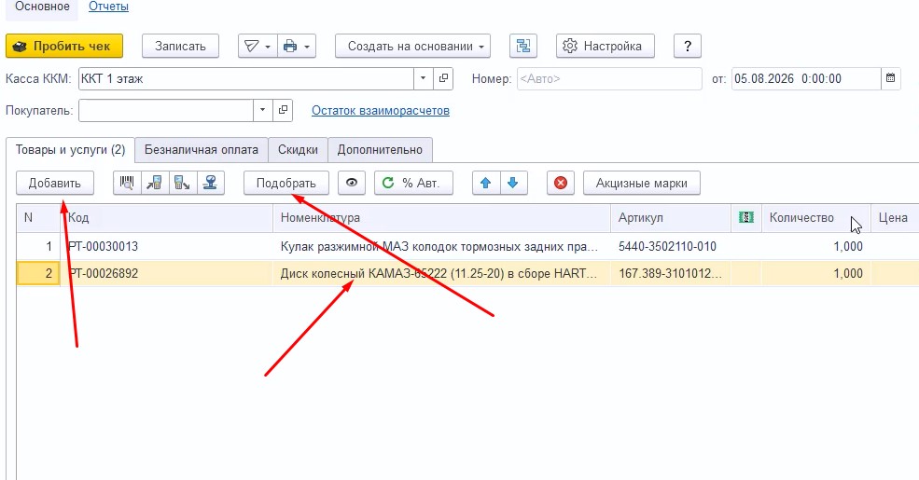The width and height of the screenshot is (919, 480).
Task: Select article cell 167.389-3101012
Action: (x=671, y=273)
